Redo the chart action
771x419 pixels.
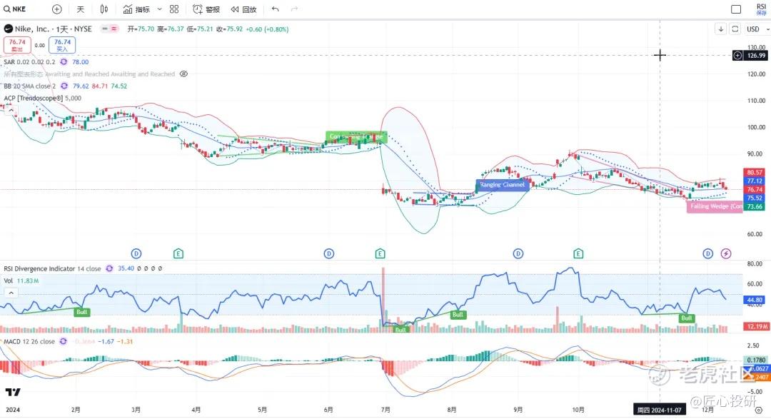(x=295, y=9)
